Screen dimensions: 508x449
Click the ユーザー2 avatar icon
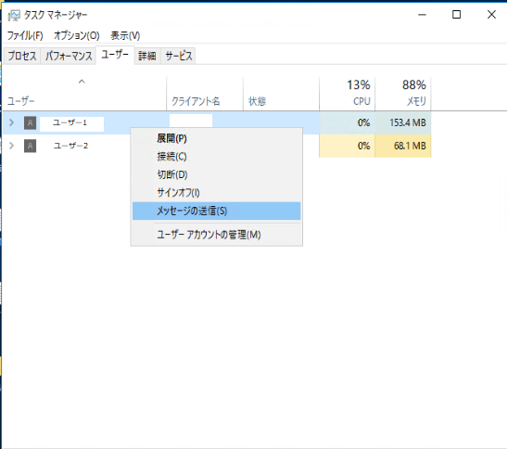(31, 146)
